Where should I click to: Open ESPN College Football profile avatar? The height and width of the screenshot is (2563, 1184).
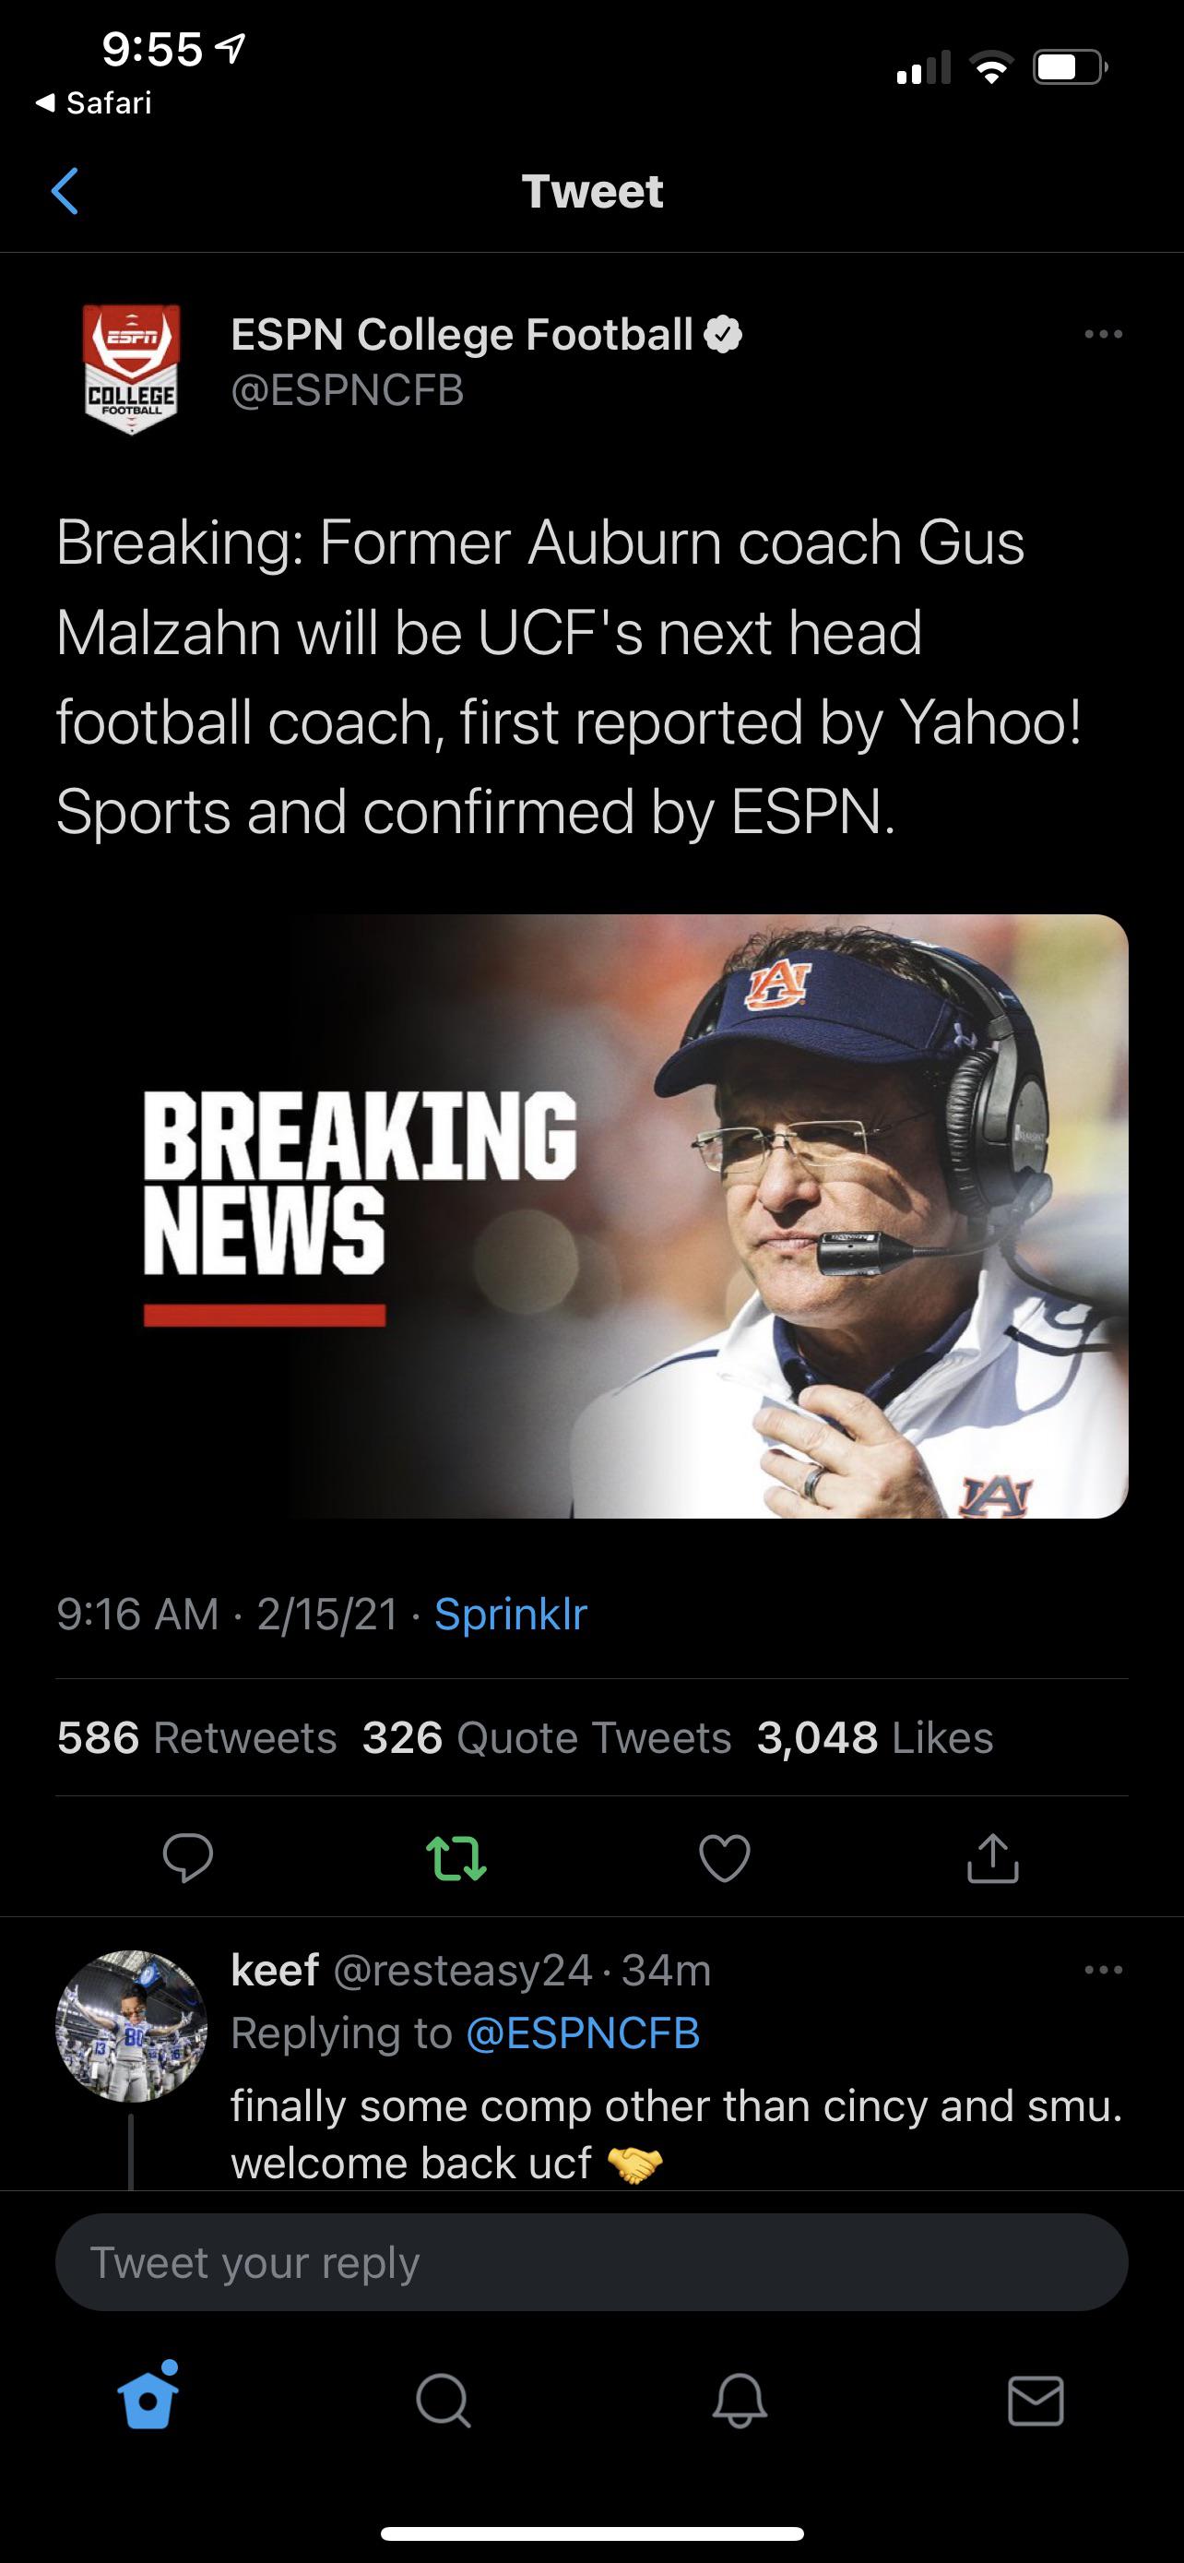131,368
